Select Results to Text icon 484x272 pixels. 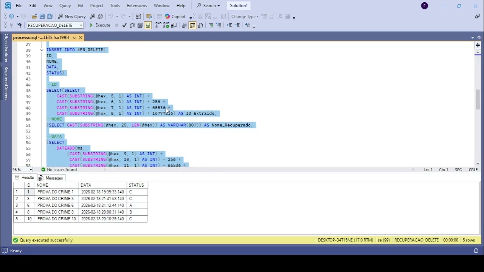point(185,25)
